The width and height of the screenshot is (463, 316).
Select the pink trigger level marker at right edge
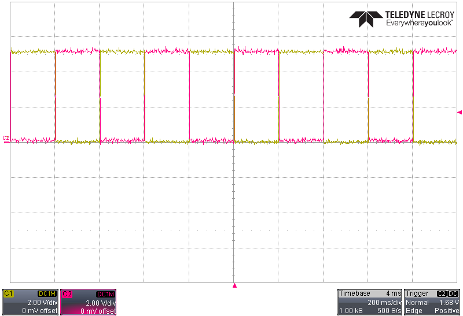460,112
